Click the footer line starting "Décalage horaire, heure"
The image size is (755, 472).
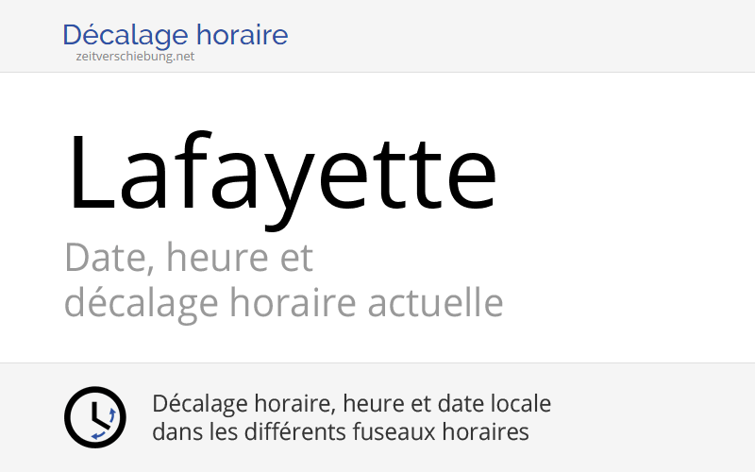point(351,404)
